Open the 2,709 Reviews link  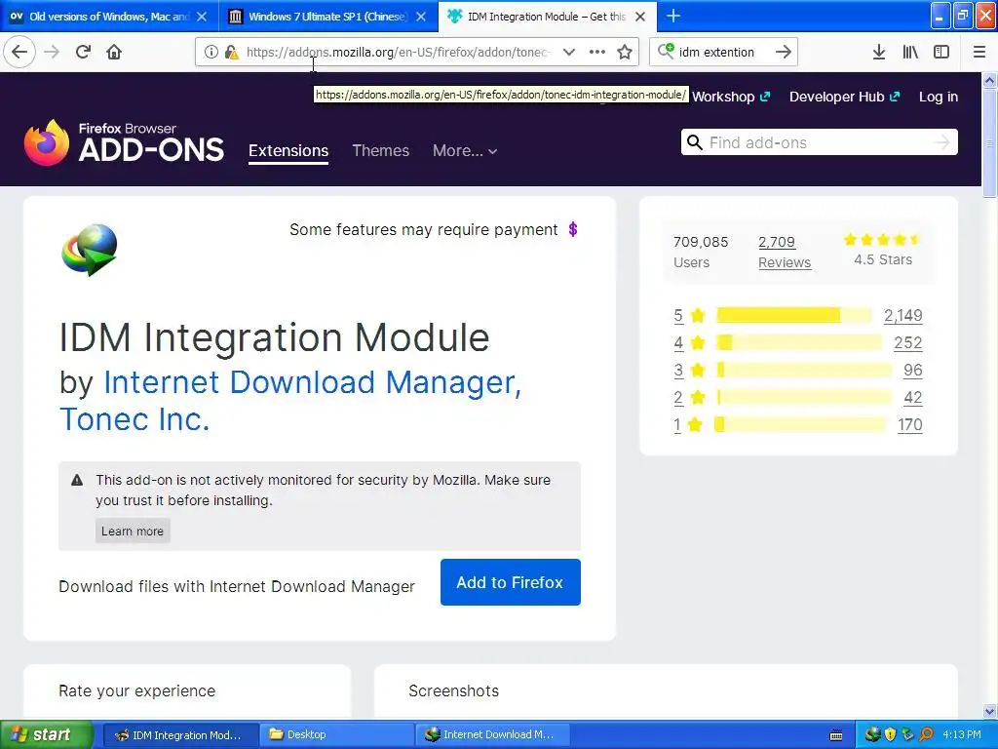pos(785,253)
